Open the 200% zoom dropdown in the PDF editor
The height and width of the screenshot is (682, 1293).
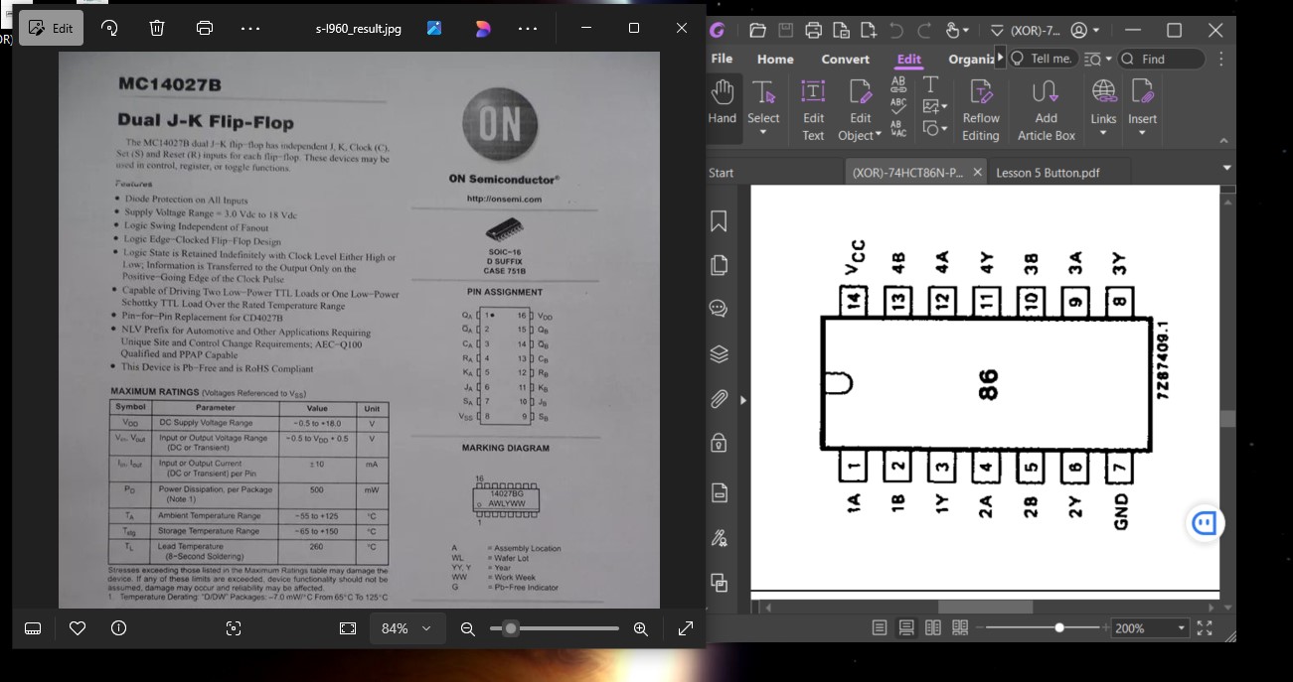coord(1181,628)
